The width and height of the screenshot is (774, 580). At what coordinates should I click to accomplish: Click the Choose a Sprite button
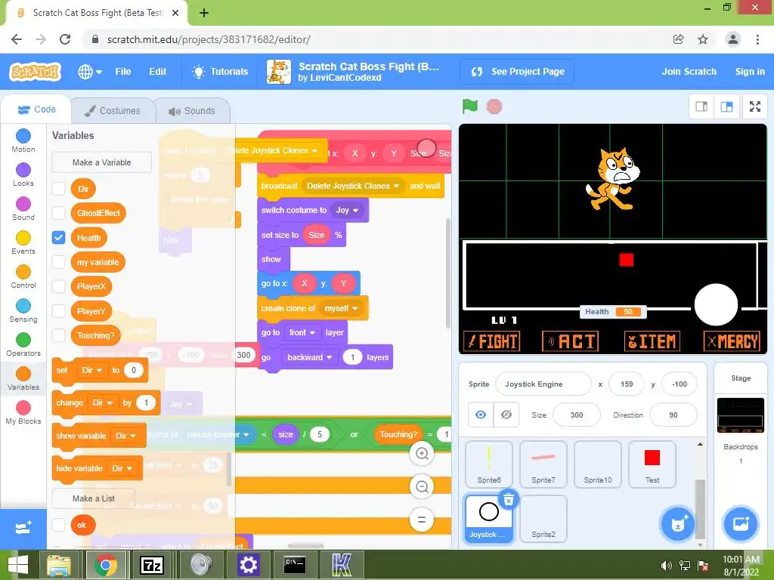(x=678, y=523)
